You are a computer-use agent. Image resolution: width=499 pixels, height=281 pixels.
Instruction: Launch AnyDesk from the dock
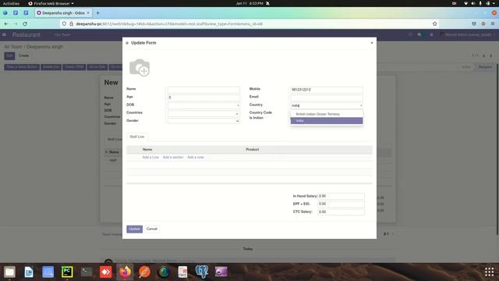106,272
